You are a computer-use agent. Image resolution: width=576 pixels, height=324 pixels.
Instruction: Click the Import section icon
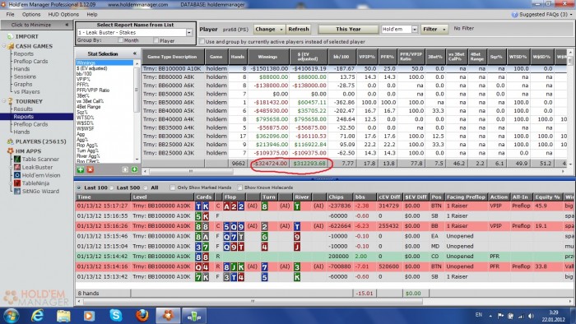[x=10, y=36]
